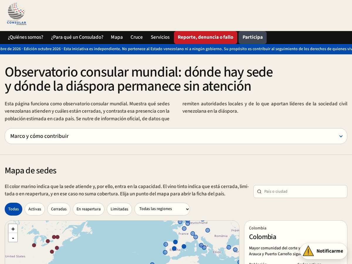Viewport: 352px width, 264px height.
Task: Open the Notificarme button
Action: coord(324,251)
